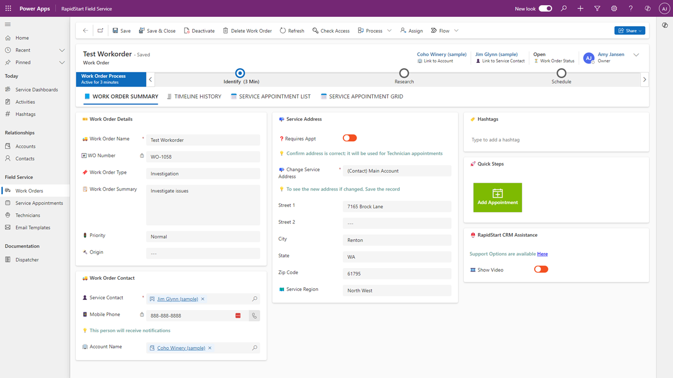The width and height of the screenshot is (673, 378).
Task: Turn off the New look toggle
Action: coord(545,8)
